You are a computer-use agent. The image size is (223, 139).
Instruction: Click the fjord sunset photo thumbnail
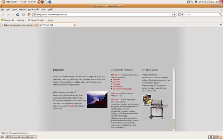coord(97,99)
